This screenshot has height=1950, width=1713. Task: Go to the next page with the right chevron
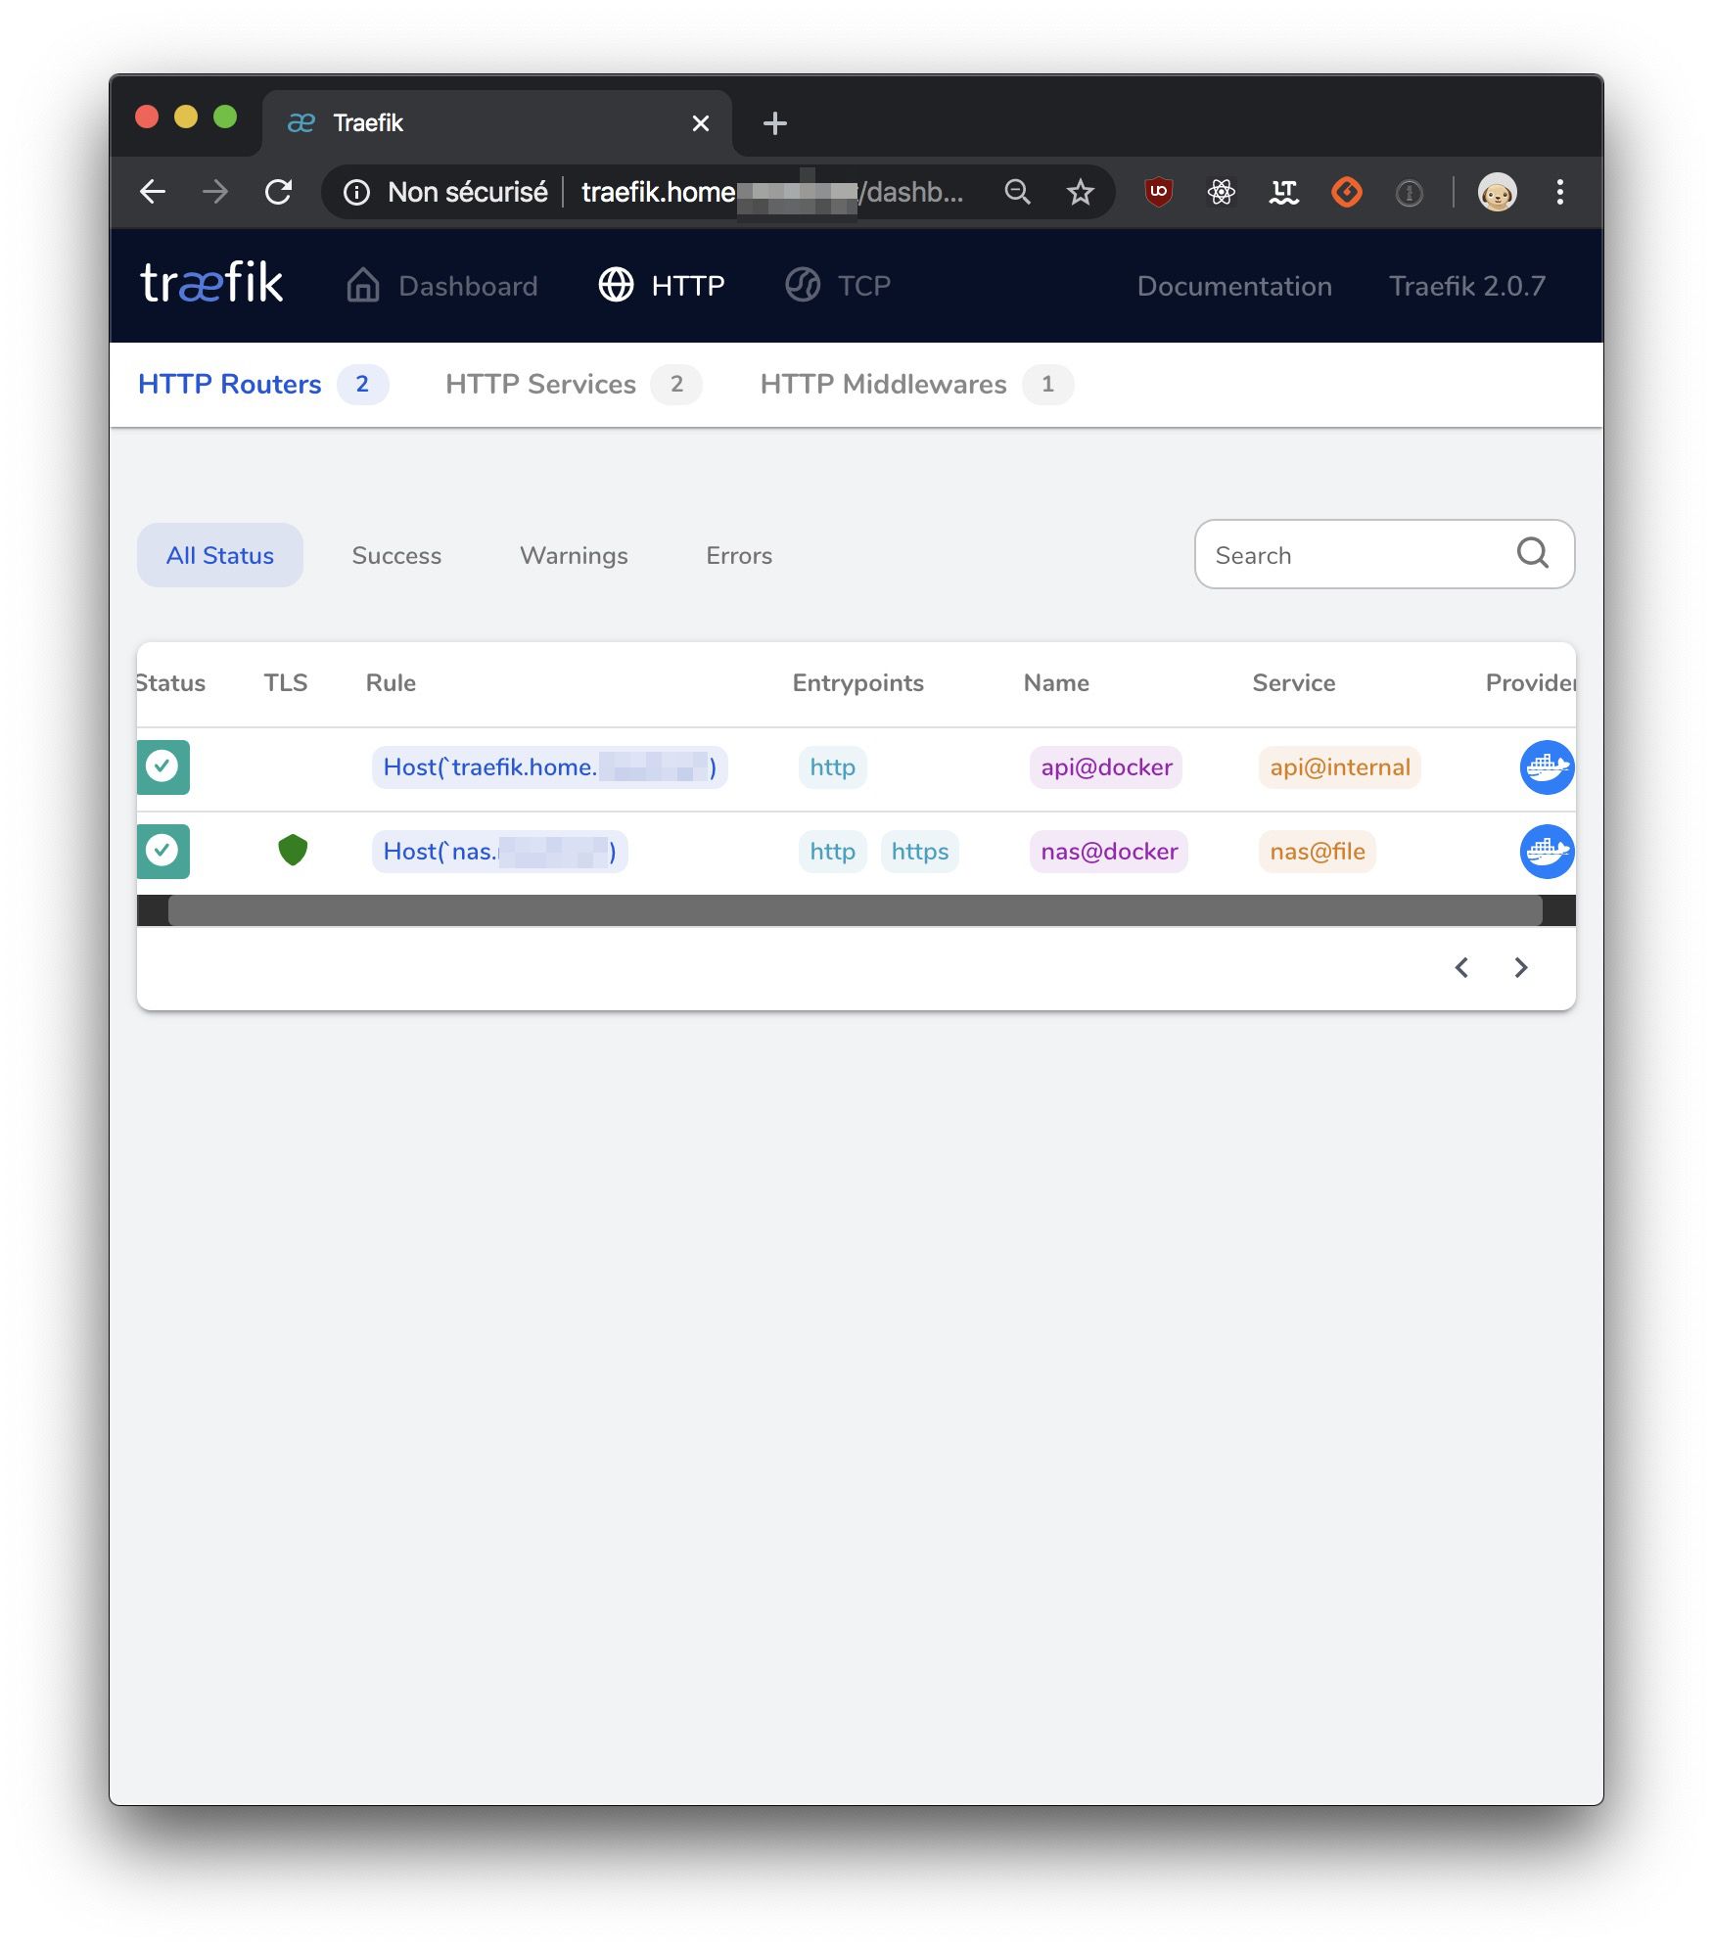[x=1520, y=967]
